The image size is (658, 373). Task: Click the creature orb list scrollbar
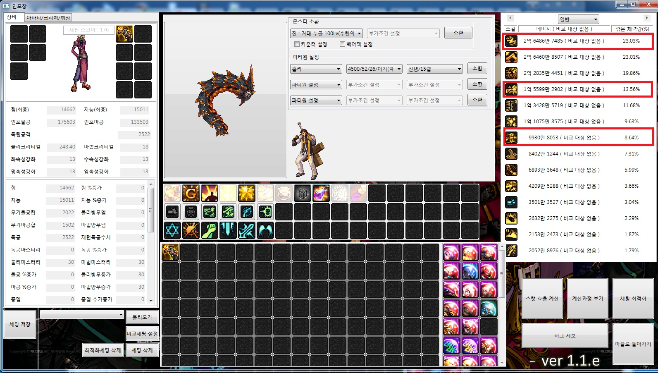[502, 274]
